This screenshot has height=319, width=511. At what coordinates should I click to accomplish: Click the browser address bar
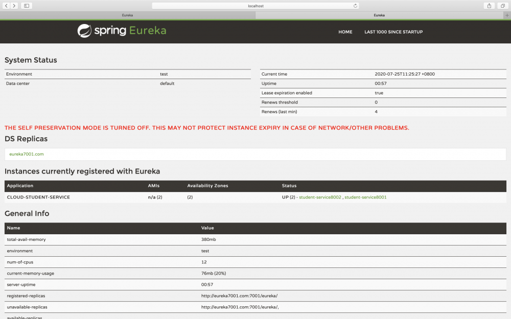pyautogui.click(x=255, y=6)
